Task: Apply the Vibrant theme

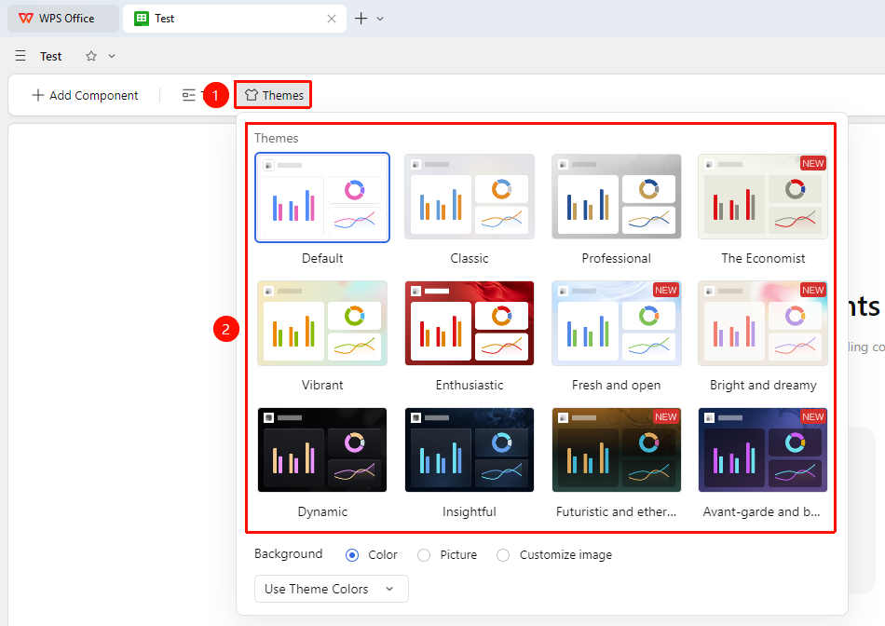Action: (322, 323)
